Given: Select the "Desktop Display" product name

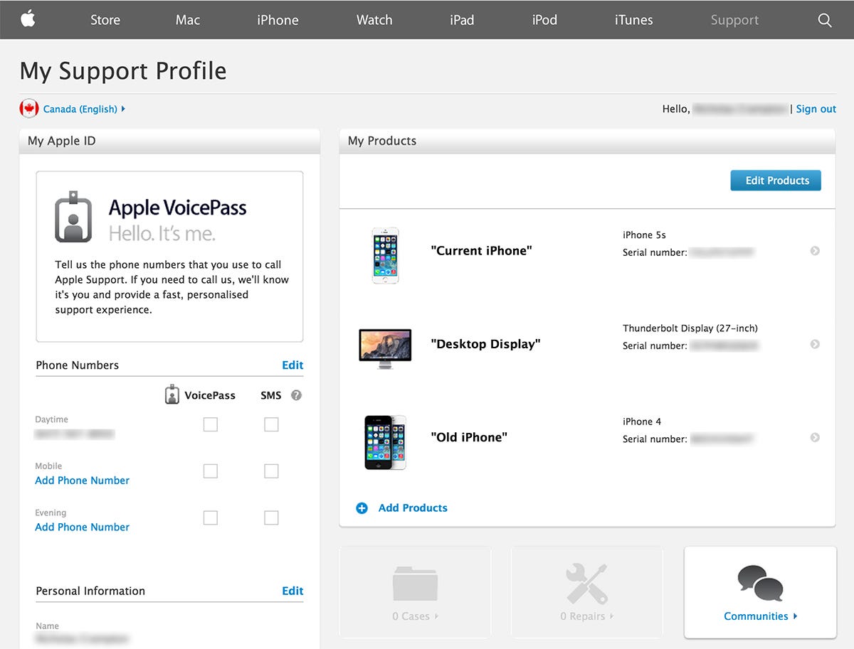Looking at the screenshot, I should (x=486, y=344).
